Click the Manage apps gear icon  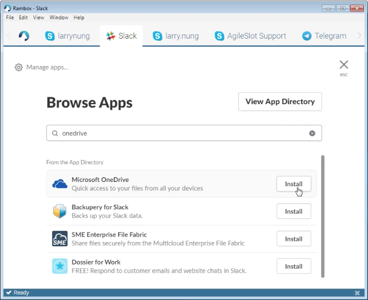point(18,67)
